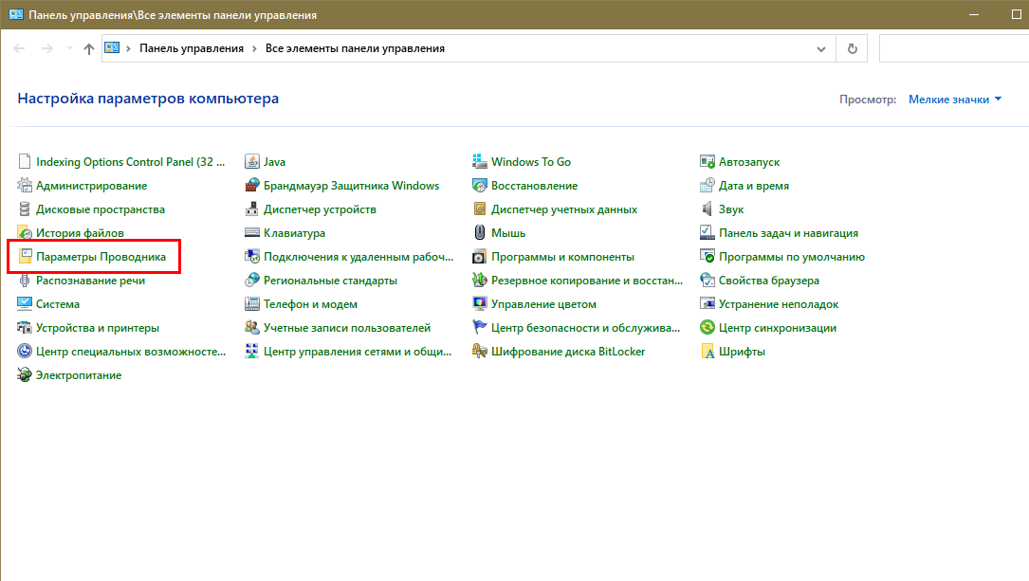Click the Клавиатура keyboard icon
The image size is (1029, 581).
coord(252,233)
